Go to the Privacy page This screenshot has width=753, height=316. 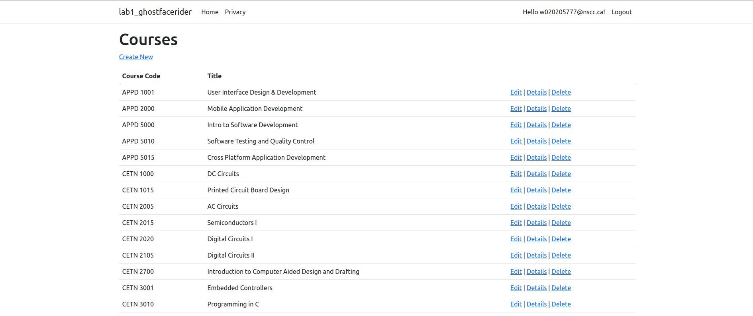pyautogui.click(x=235, y=12)
